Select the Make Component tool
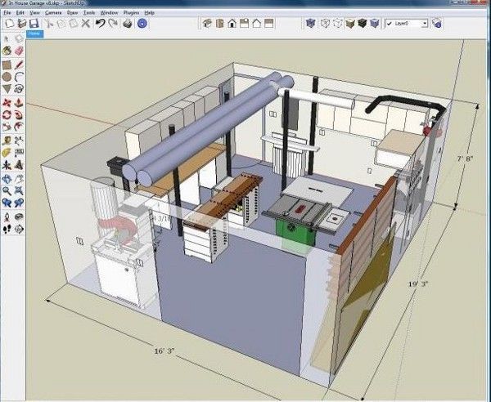The image size is (491, 402). tap(19, 38)
